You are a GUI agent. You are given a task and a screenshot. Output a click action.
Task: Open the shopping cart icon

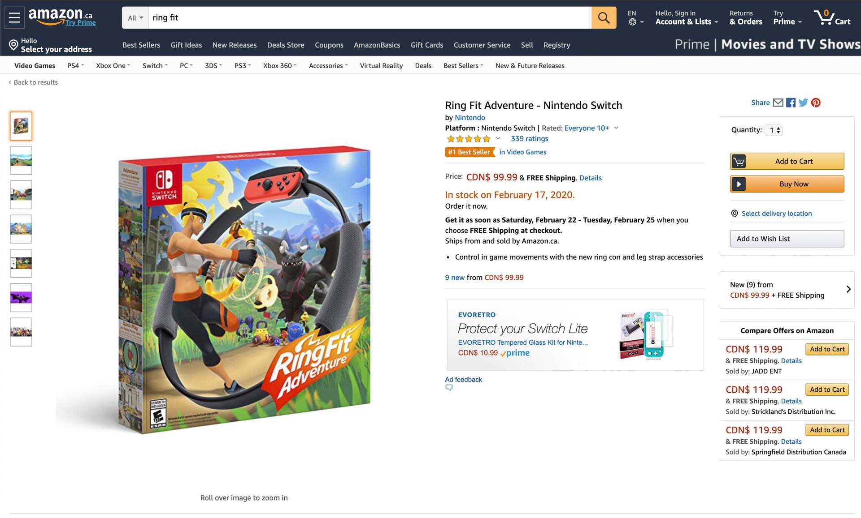832,18
